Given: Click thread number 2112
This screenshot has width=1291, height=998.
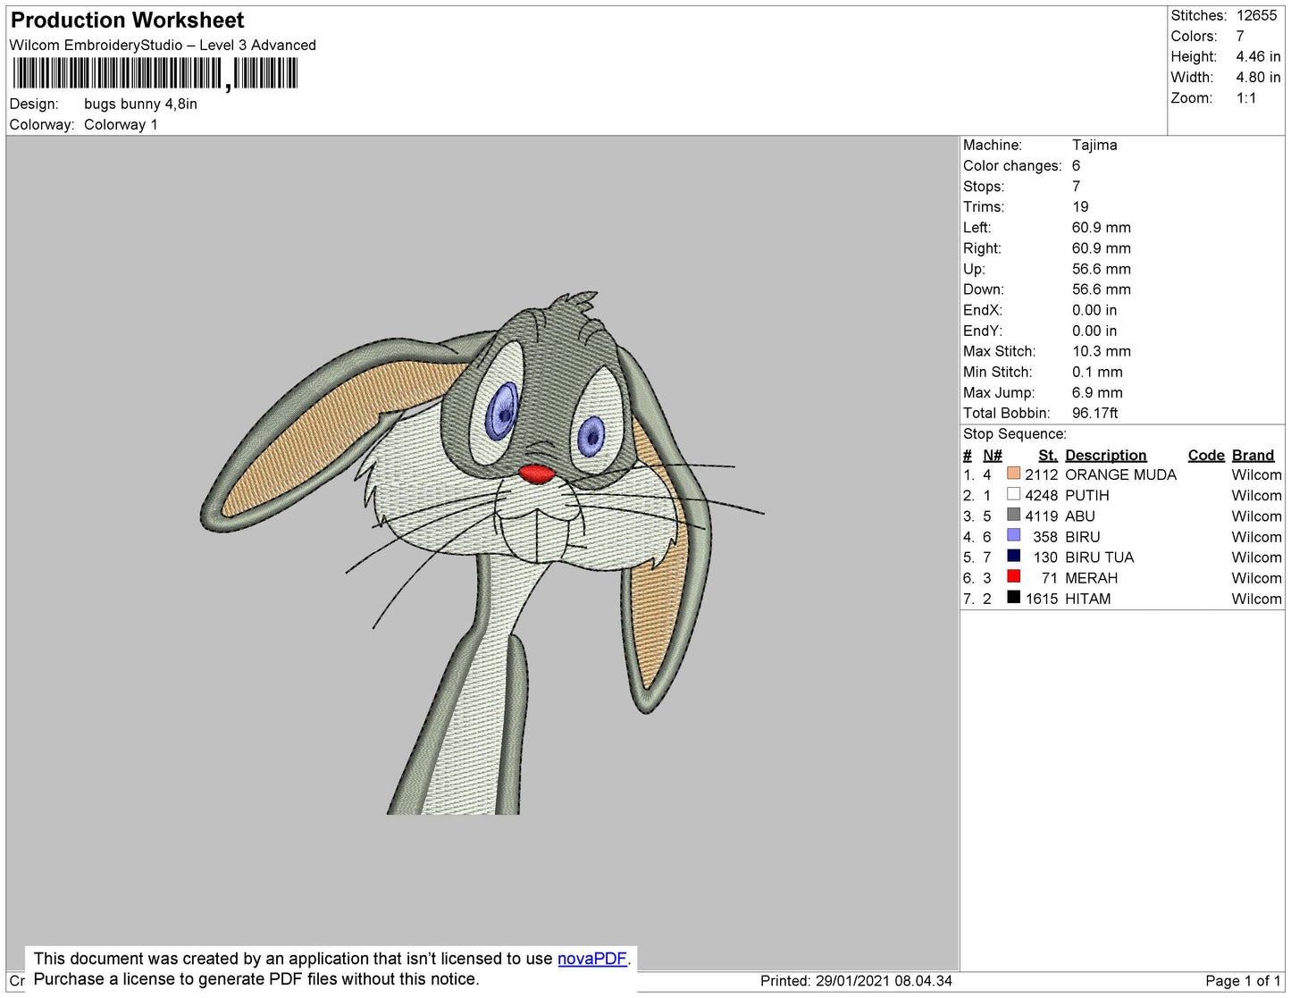Looking at the screenshot, I should pyautogui.click(x=1041, y=474).
